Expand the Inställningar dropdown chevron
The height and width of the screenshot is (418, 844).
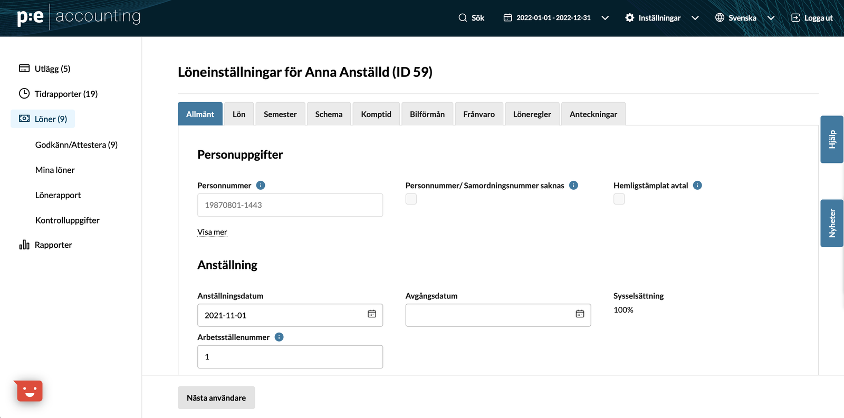695,18
